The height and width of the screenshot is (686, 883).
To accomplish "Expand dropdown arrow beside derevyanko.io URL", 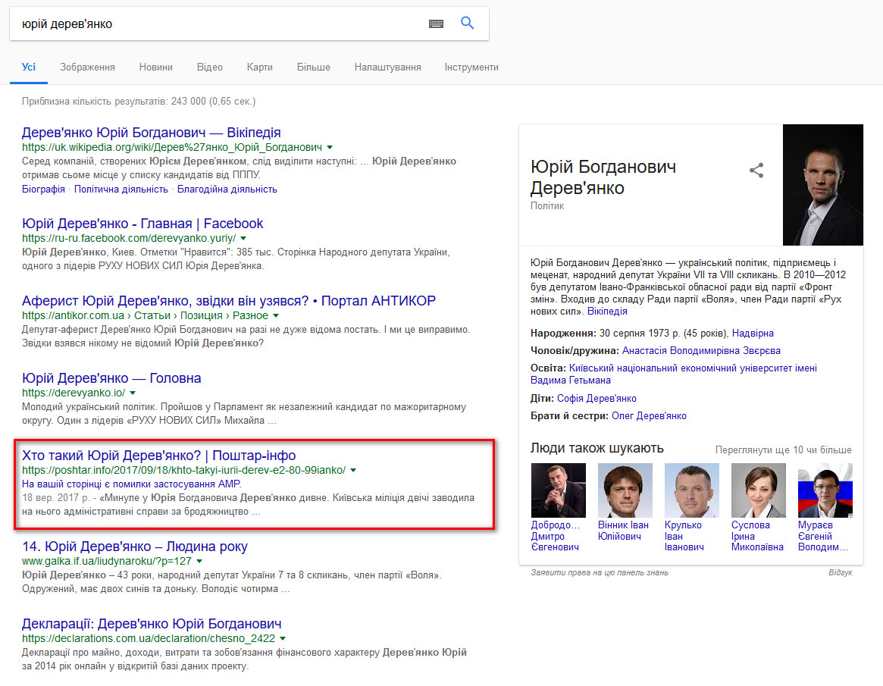I will coord(133,393).
